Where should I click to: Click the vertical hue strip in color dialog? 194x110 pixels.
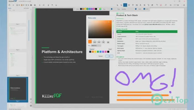[x=113, y=29]
